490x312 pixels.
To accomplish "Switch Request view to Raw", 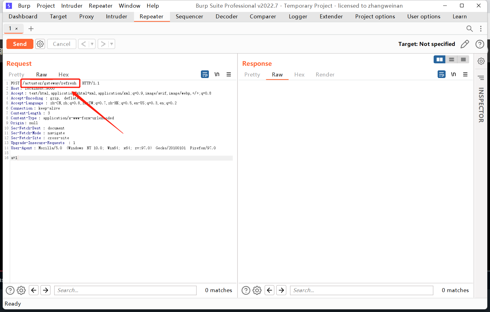I will (x=41, y=75).
